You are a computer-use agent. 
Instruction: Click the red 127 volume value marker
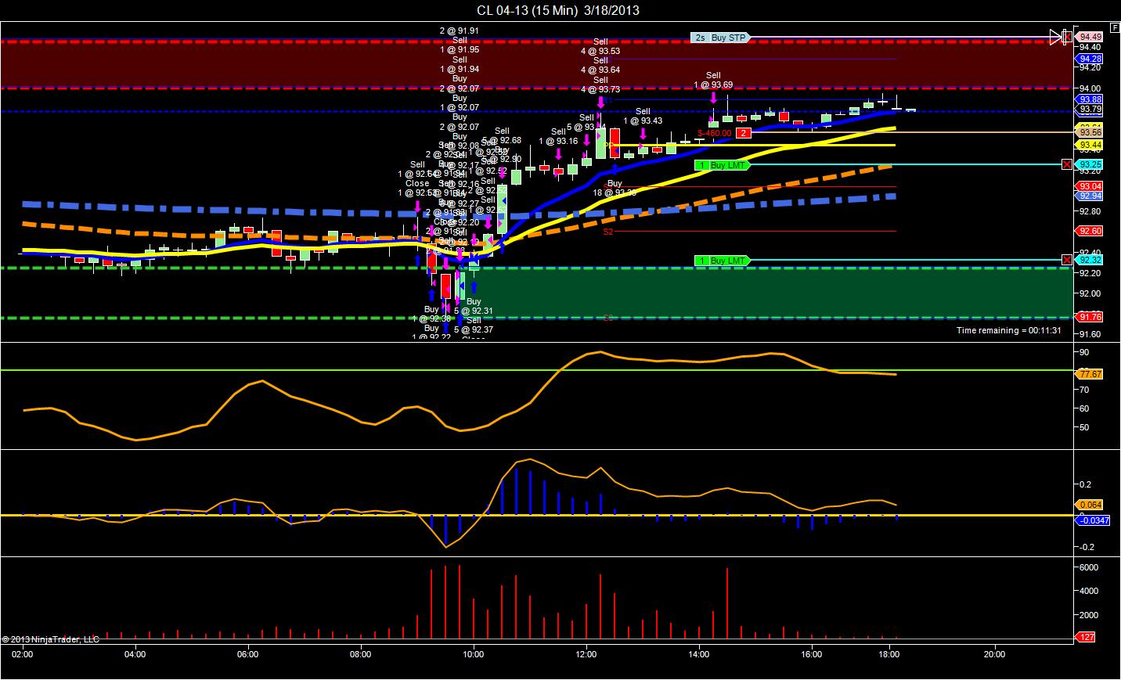(x=1087, y=638)
